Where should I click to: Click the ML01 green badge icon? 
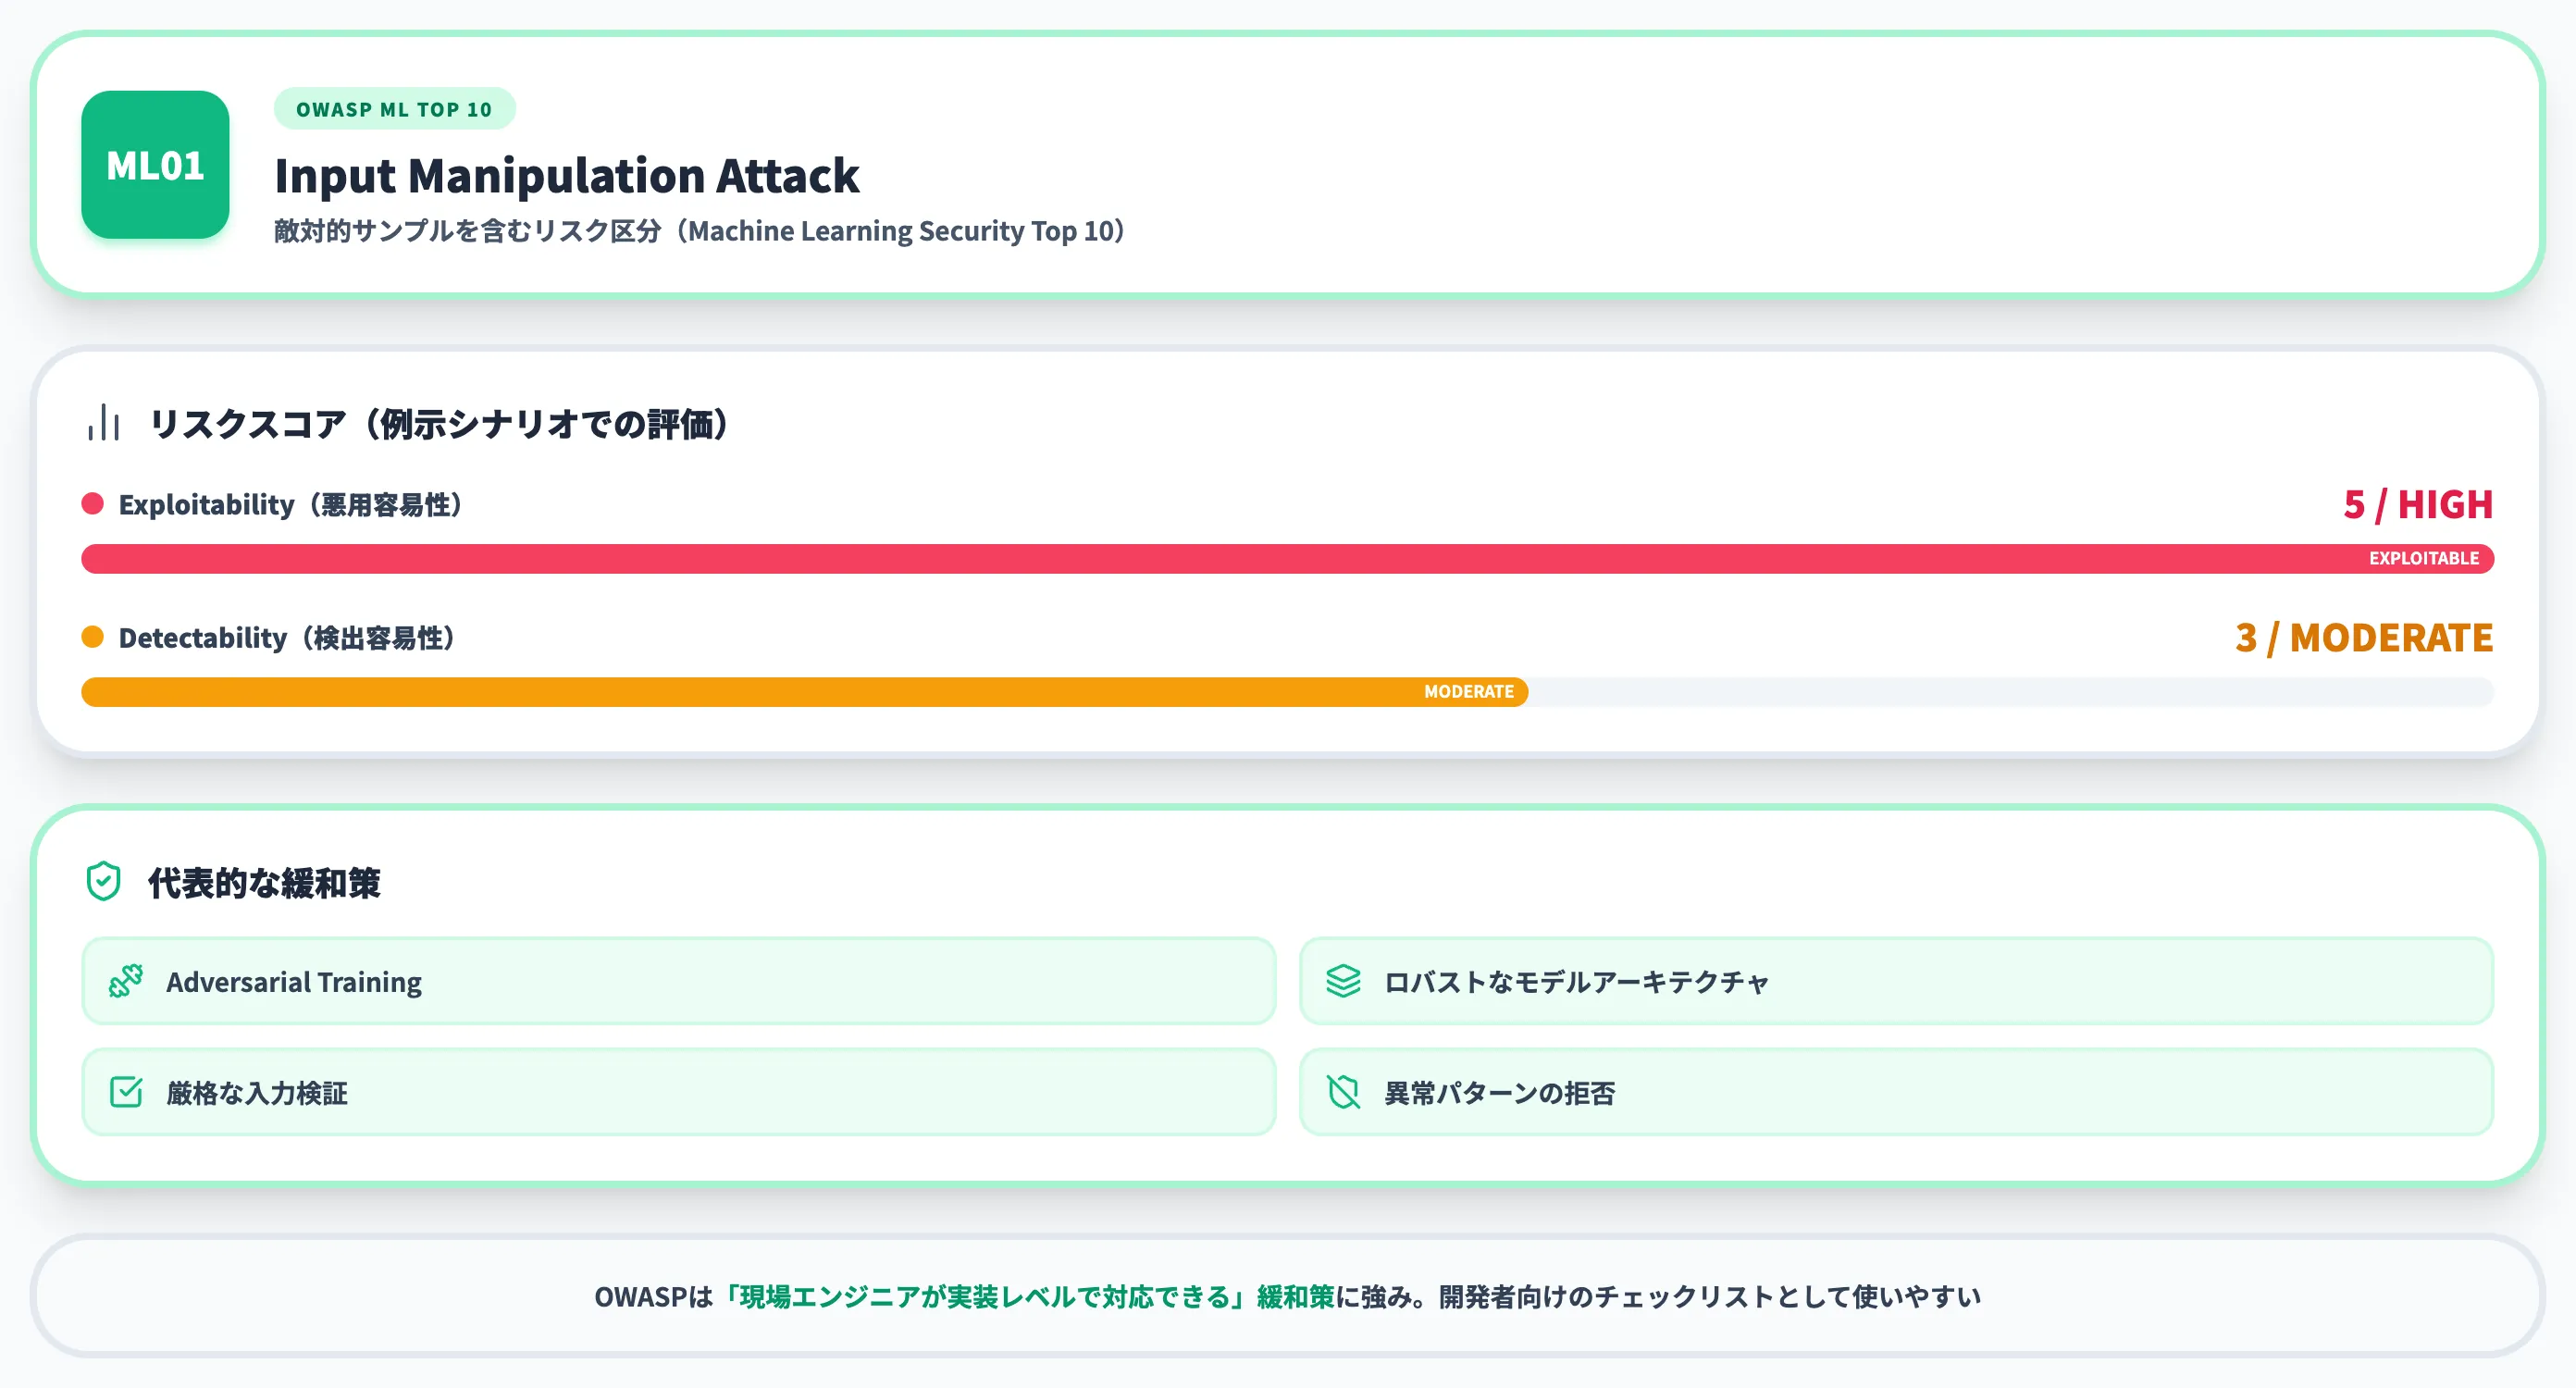pos(155,165)
